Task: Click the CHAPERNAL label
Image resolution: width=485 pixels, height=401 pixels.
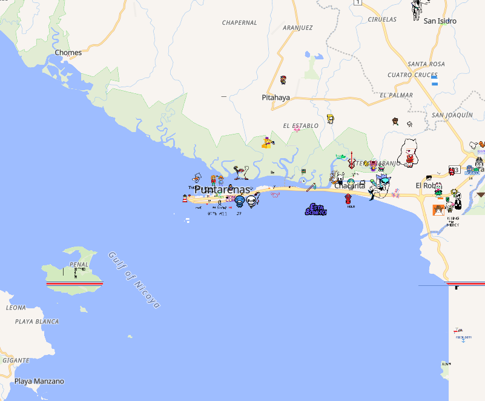Action: coord(239,22)
